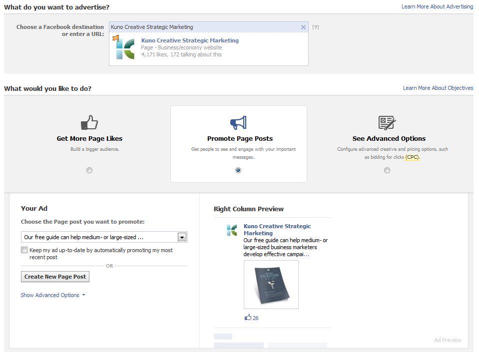Click the Create New Page Post button

55,277
